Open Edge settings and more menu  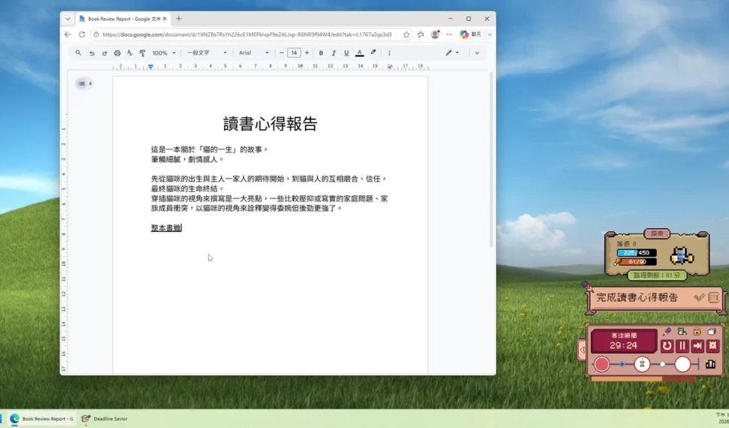point(449,35)
